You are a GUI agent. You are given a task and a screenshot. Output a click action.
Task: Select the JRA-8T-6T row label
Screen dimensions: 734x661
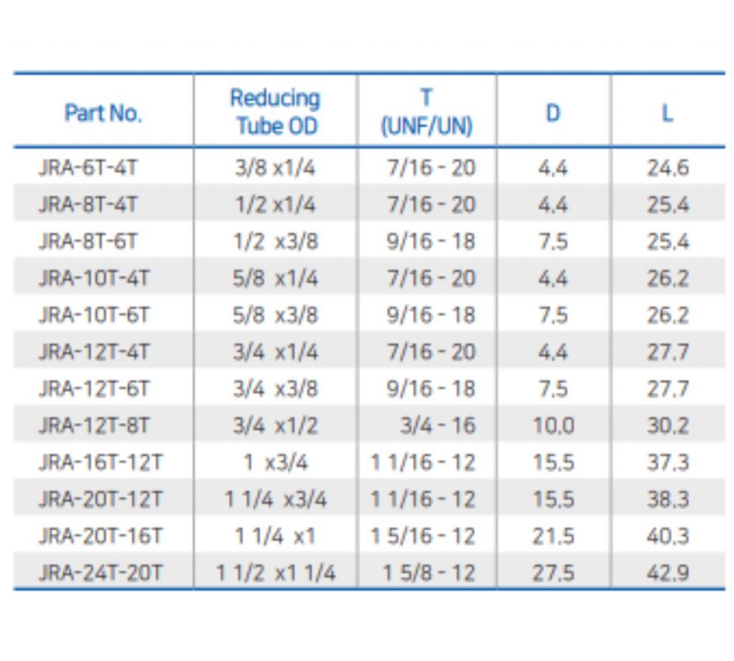tap(88, 242)
